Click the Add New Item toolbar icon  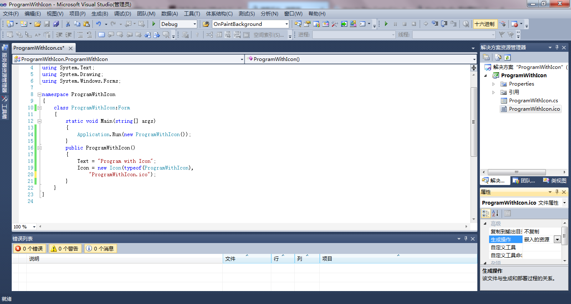[24, 24]
